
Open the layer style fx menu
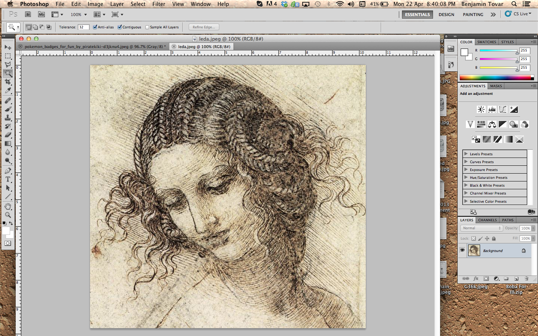pyautogui.click(x=476, y=279)
